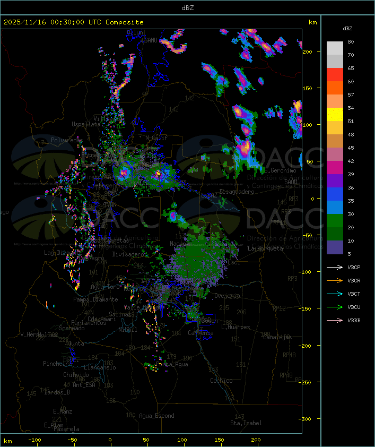Click the N_Calif place label
The width and height of the screenshot is (375, 447).
[156, 138]
